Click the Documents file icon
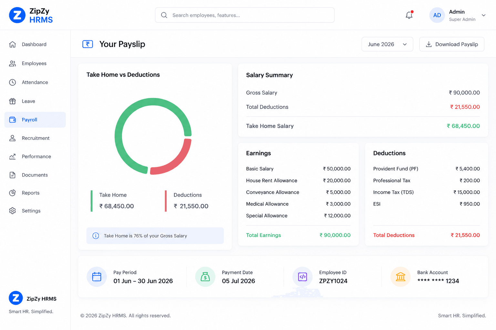 coord(13,175)
